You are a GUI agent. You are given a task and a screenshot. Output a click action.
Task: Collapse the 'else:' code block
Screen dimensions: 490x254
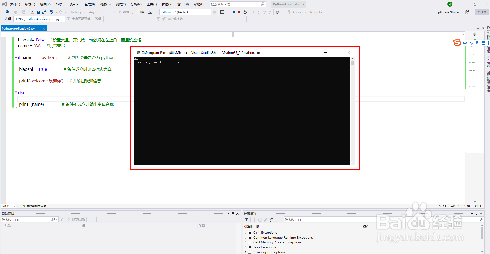pos(16,93)
